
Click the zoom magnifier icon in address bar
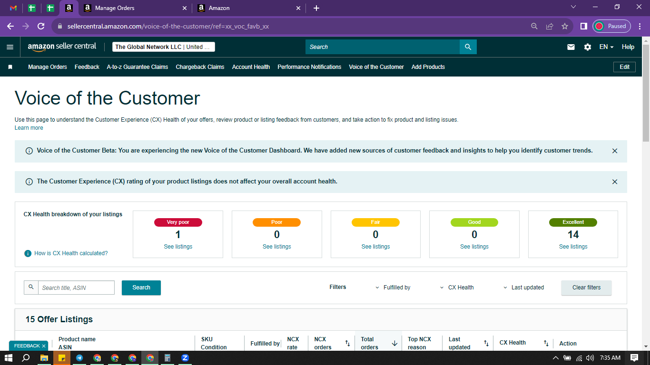[x=534, y=26]
